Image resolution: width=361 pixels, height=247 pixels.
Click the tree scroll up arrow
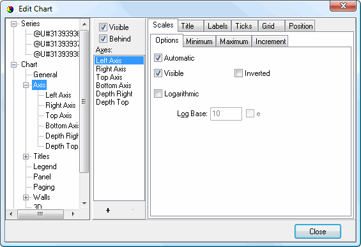84,24
